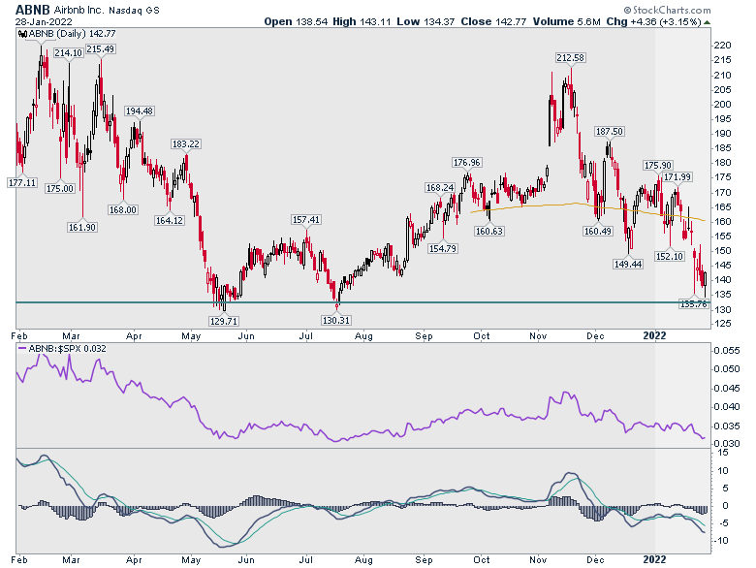
Task: Click the 176.96 price callout
Action: coord(467,163)
